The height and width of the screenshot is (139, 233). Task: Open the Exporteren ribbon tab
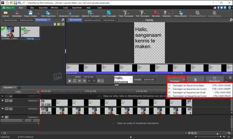[77, 8]
